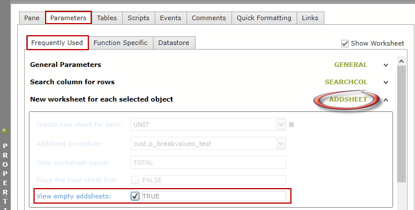Click the ADDSHEET keyword label
This screenshot has height=210, width=415.
tap(348, 99)
